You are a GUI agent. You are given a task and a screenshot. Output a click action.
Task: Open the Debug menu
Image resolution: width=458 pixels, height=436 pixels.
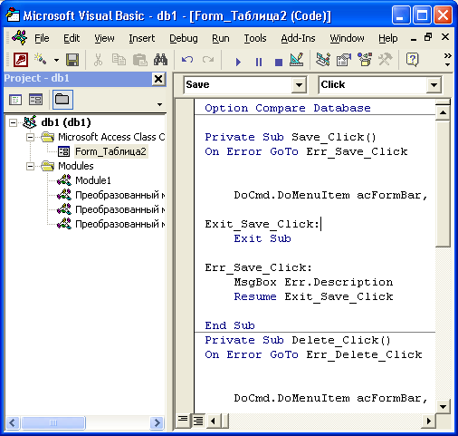click(x=184, y=38)
